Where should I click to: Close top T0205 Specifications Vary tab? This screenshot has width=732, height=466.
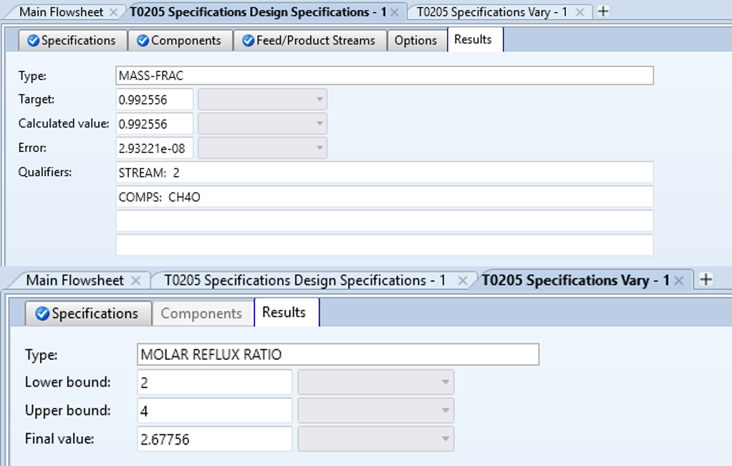pyautogui.click(x=579, y=12)
